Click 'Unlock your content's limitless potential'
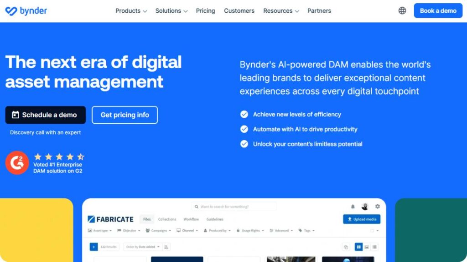 [308, 144]
